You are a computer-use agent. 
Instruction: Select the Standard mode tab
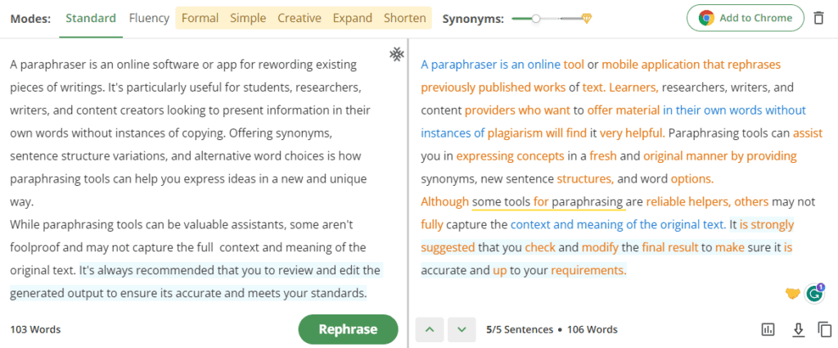[x=91, y=18]
